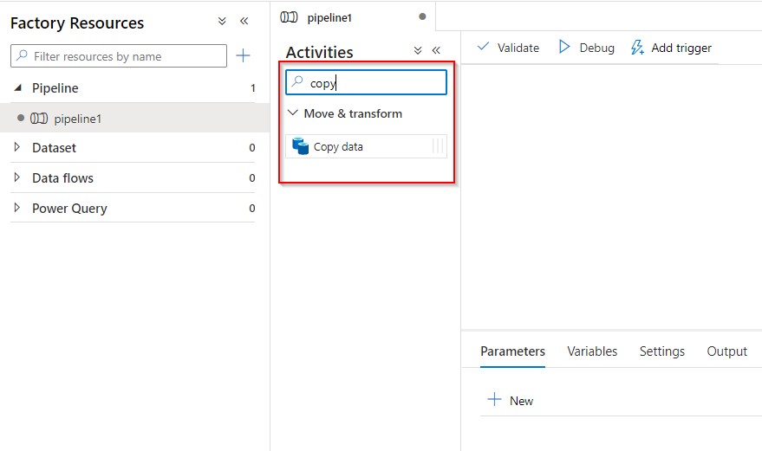762x451 pixels.
Task: Click New to add a parameter
Action: (511, 401)
